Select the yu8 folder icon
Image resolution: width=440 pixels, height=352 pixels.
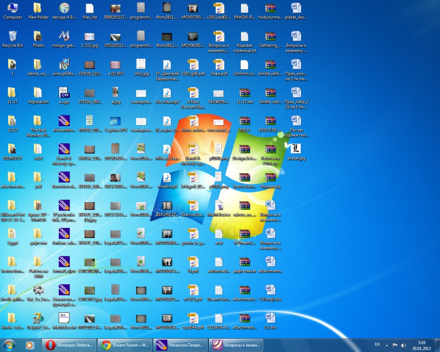tap(38, 180)
